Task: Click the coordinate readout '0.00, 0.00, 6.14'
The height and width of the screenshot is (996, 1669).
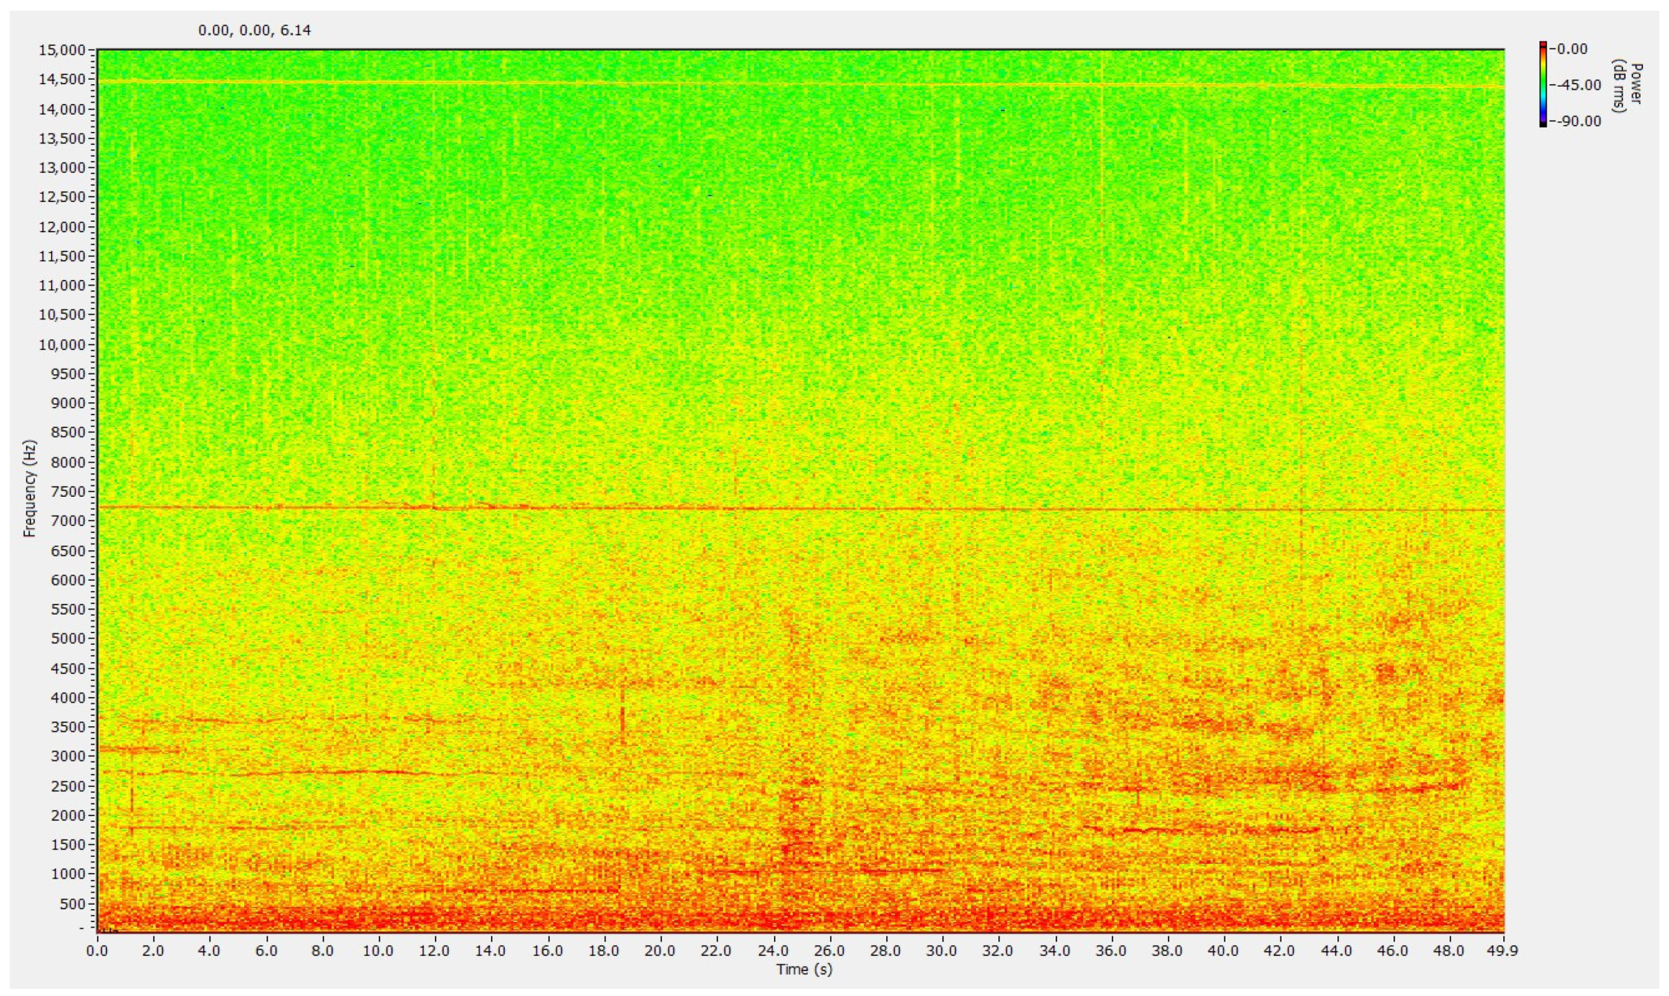Action: click(x=254, y=30)
